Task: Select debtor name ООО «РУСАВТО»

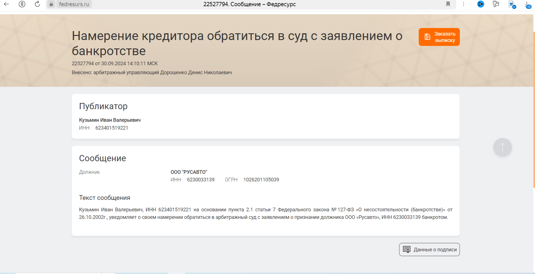Action: pos(189,172)
